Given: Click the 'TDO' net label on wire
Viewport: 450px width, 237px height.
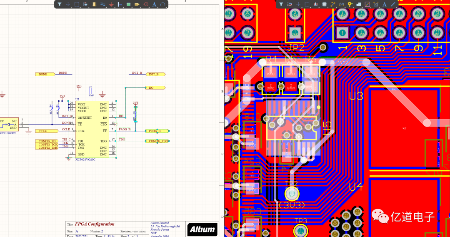Looking at the screenshot, I should 122,140.
